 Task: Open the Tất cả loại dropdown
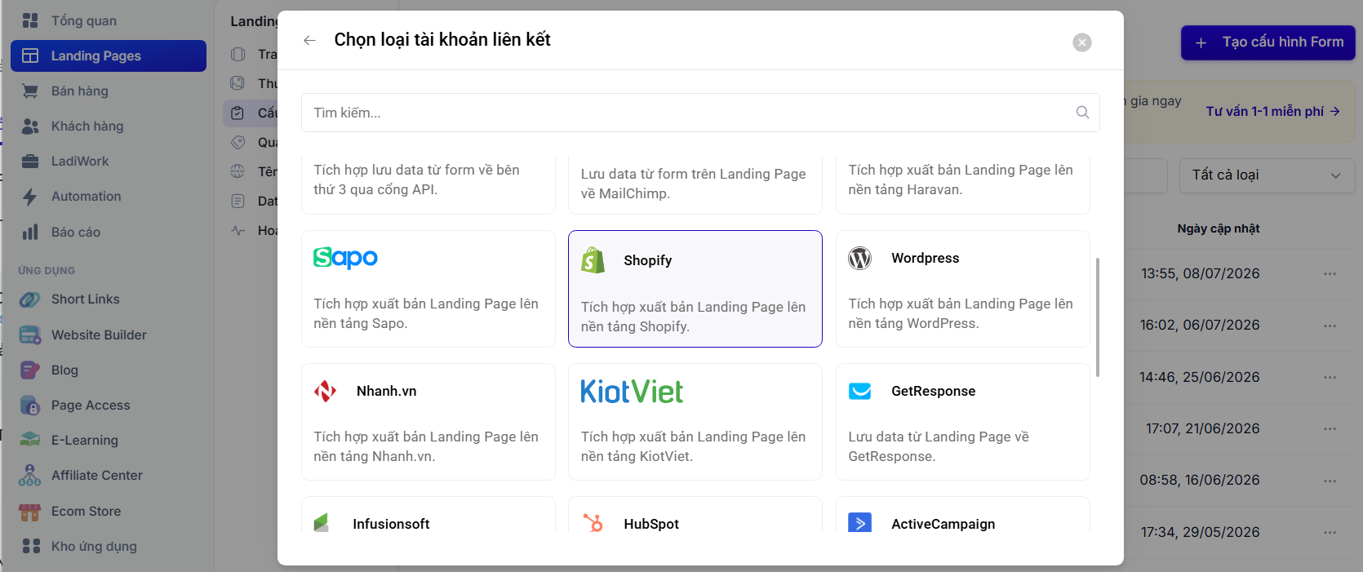[x=1267, y=175]
